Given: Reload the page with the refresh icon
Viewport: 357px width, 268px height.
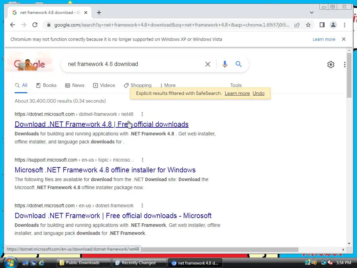Looking at the screenshot, I should click(35, 25).
